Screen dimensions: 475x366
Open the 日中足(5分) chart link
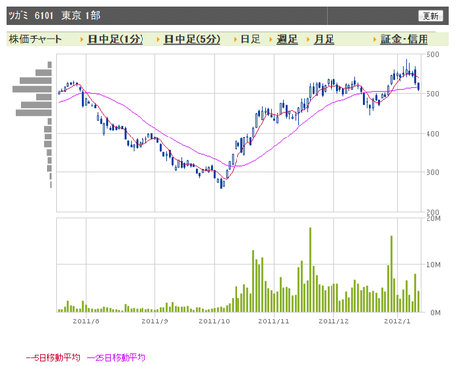pos(192,39)
